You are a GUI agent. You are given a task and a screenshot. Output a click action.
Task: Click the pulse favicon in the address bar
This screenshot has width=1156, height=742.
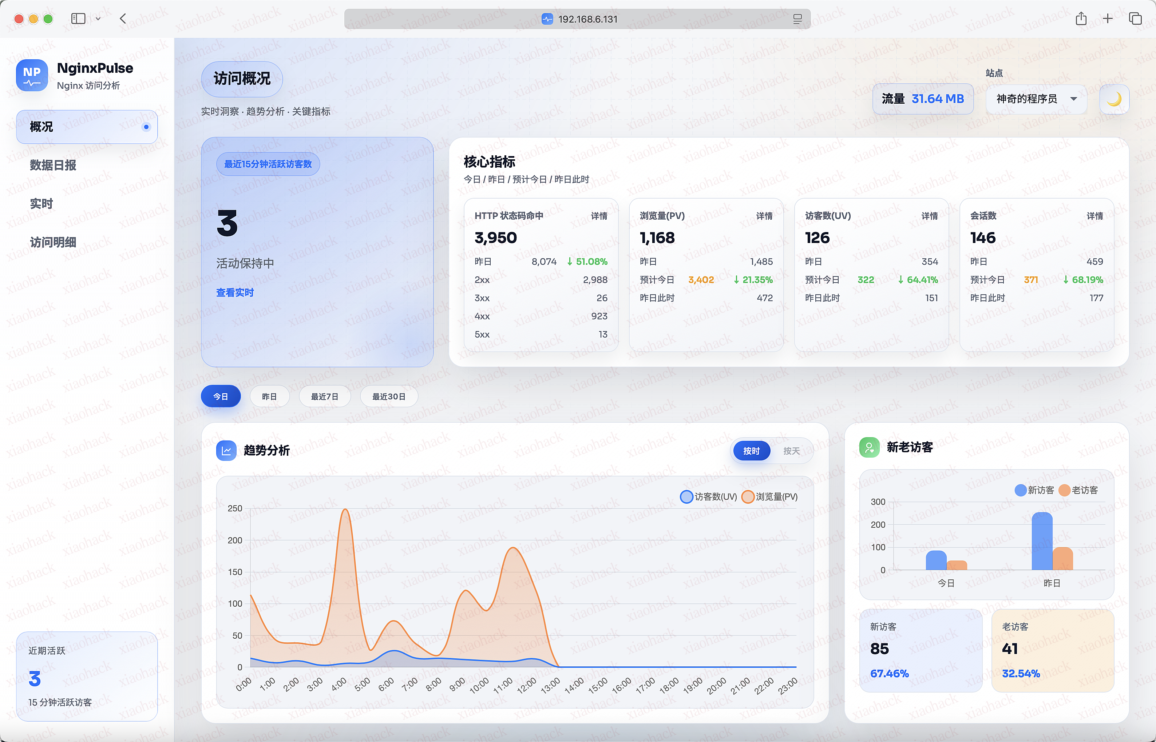(x=547, y=19)
